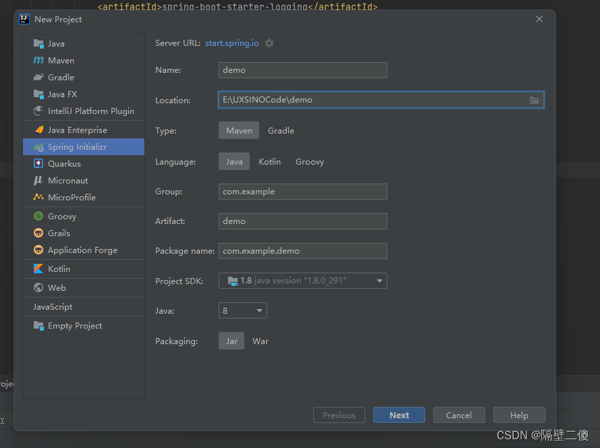This screenshot has width=600, height=448.
Task: Set language to Kotlin
Action: tap(269, 161)
